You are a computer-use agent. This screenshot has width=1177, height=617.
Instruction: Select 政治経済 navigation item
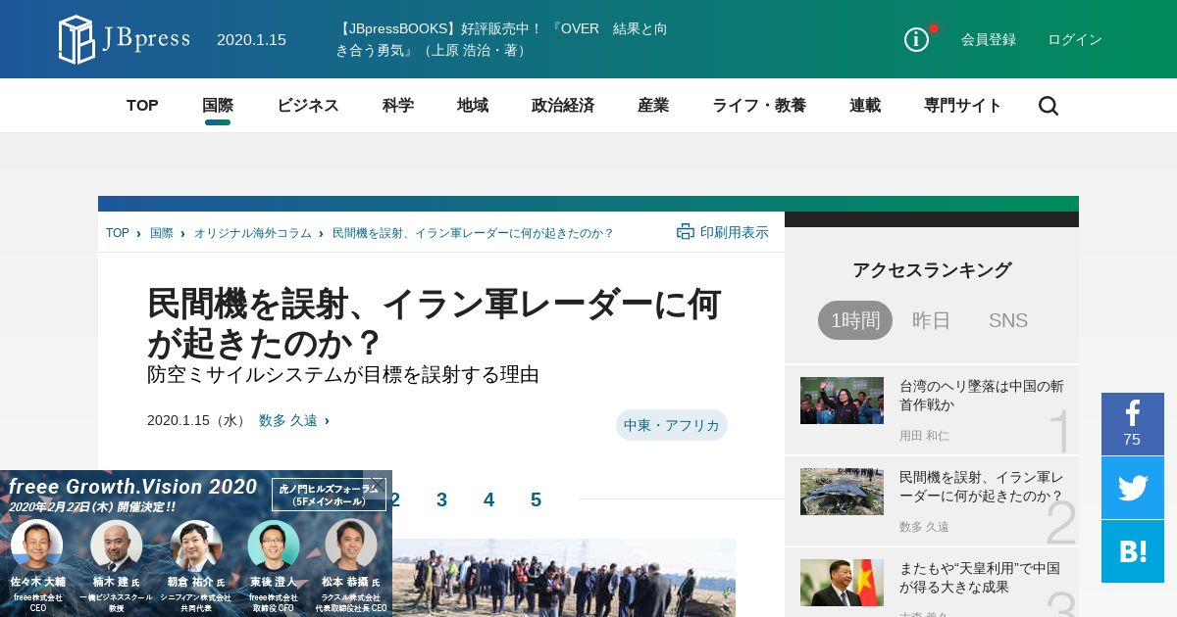(x=563, y=106)
